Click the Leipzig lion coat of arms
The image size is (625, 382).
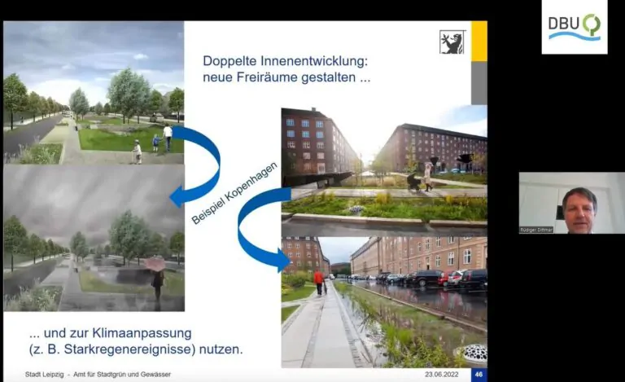pos(452,42)
